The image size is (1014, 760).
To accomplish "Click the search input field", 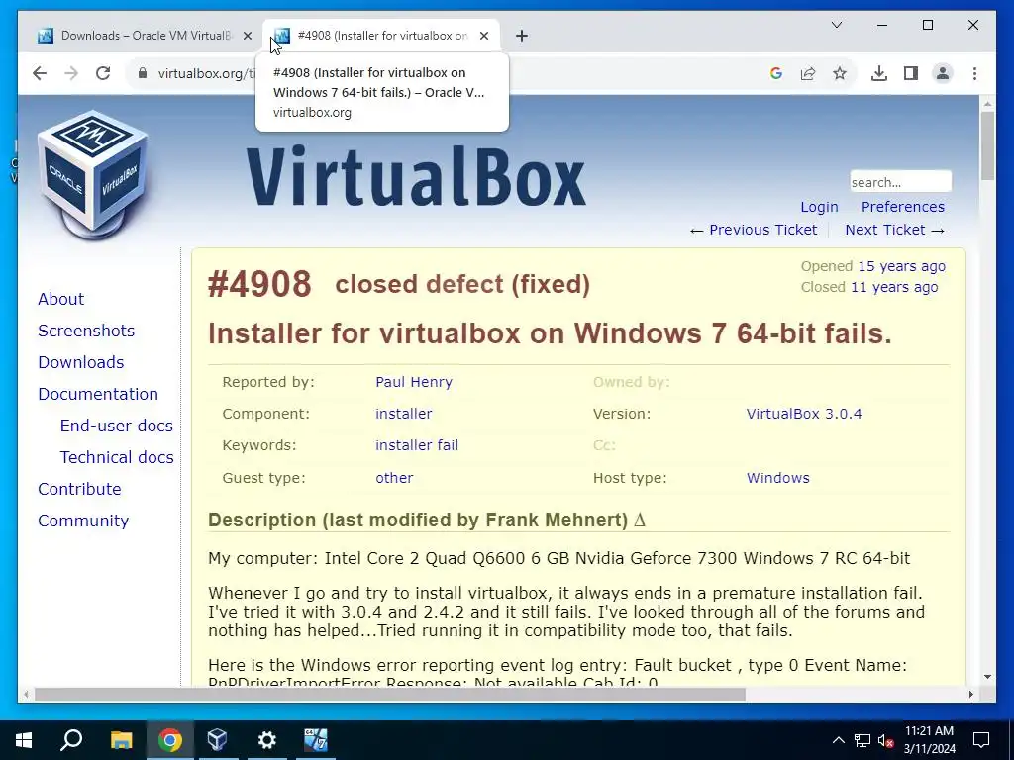I will (x=900, y=182).
